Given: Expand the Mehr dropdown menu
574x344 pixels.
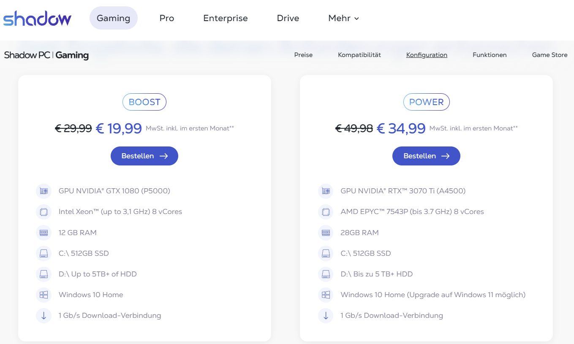Looking at the screenshot, I should click(343, 18).
